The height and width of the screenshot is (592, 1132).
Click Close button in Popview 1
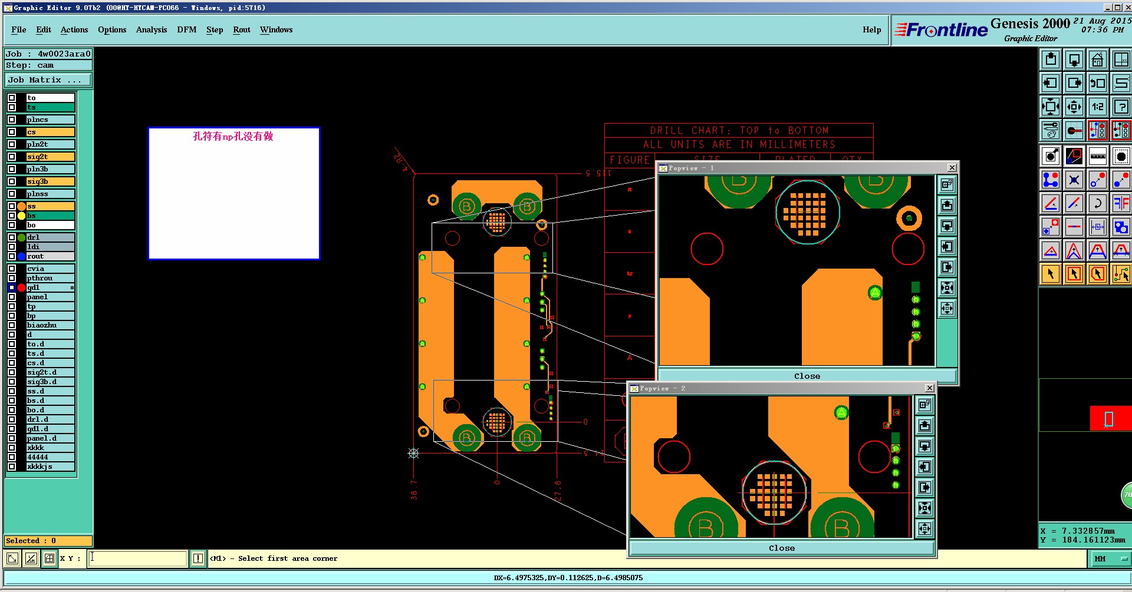click(807, 376)
